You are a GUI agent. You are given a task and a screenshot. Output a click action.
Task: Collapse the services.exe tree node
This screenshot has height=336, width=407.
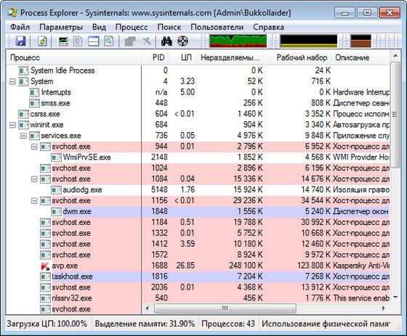pos(23,136)
